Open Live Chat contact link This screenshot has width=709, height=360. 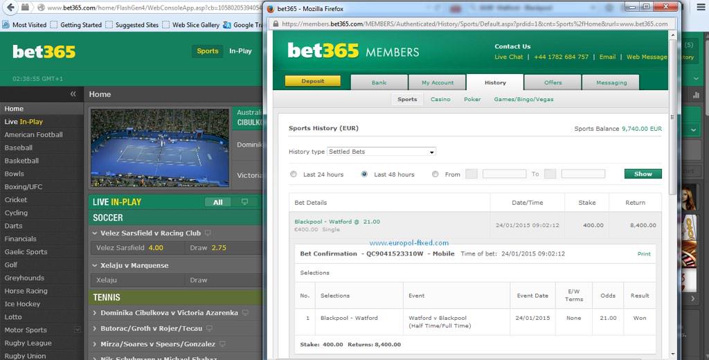point(509,57)
